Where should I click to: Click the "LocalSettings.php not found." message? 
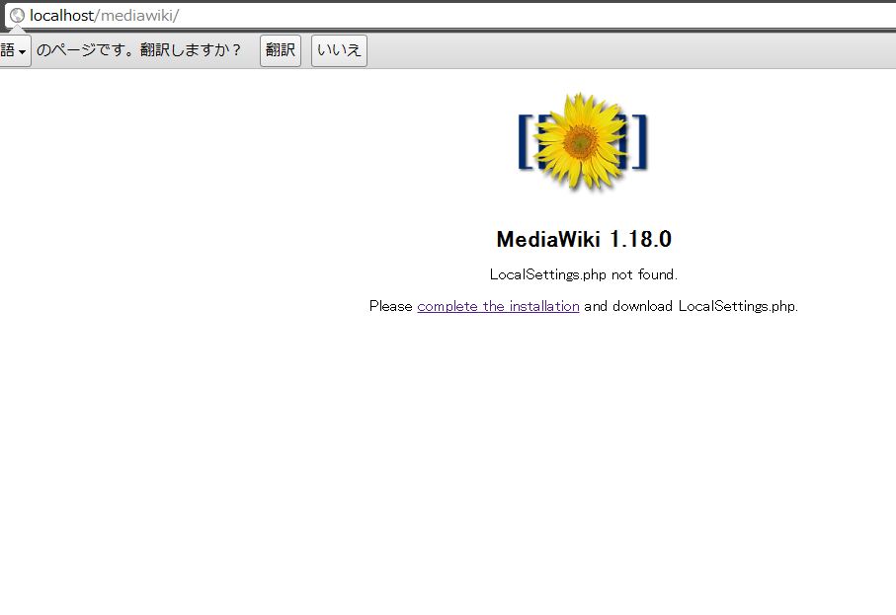tap(584, 274)
